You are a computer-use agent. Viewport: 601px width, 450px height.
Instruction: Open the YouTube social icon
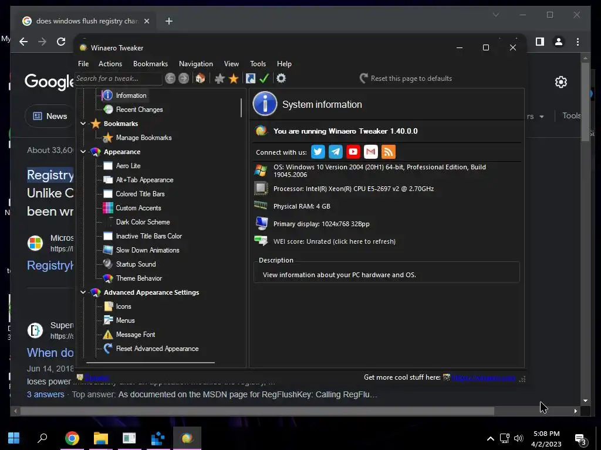point(353,152)
